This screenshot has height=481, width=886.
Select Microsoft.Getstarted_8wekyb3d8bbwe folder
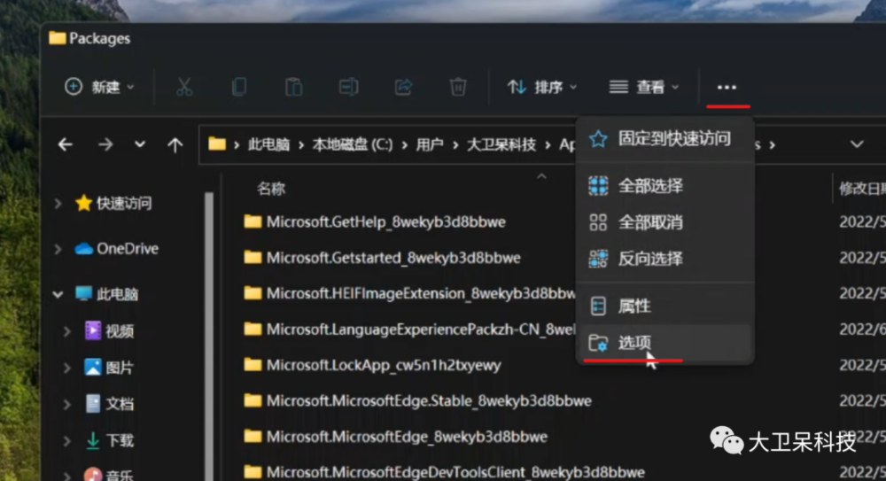tap(393, 258)
